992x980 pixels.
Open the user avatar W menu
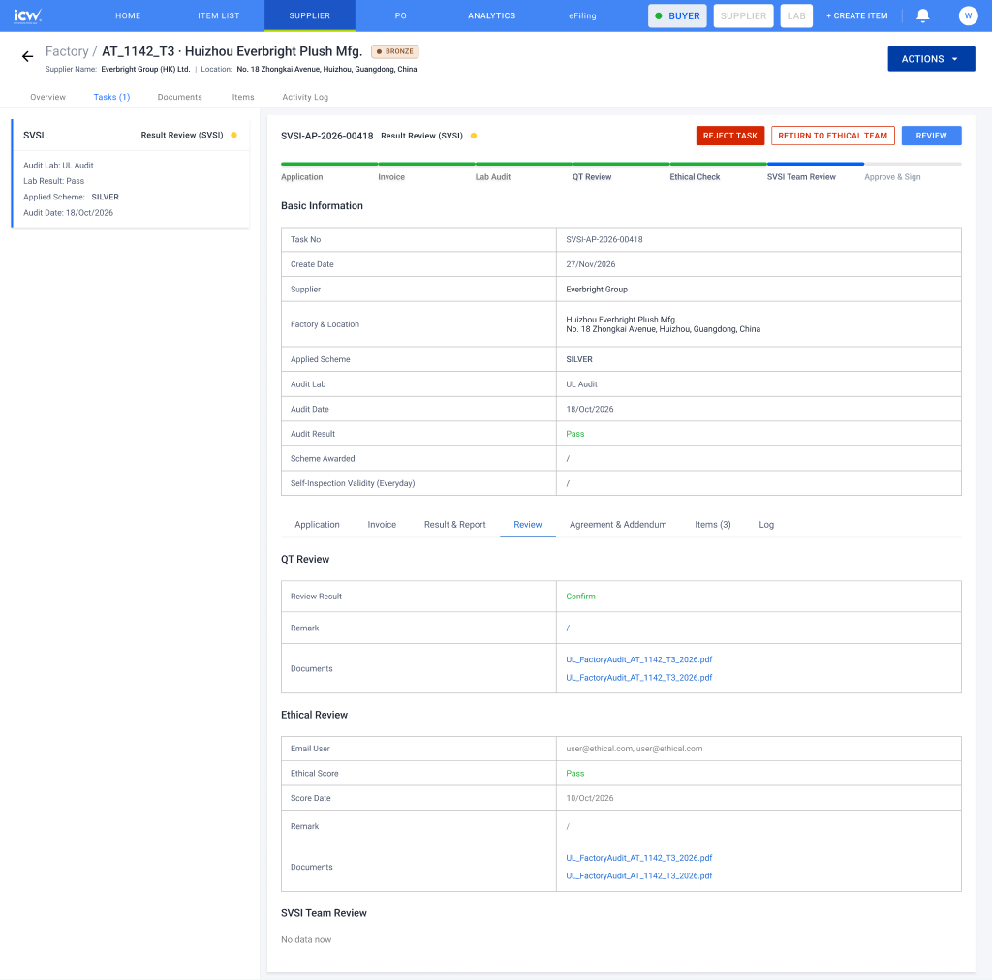point(968,15)
